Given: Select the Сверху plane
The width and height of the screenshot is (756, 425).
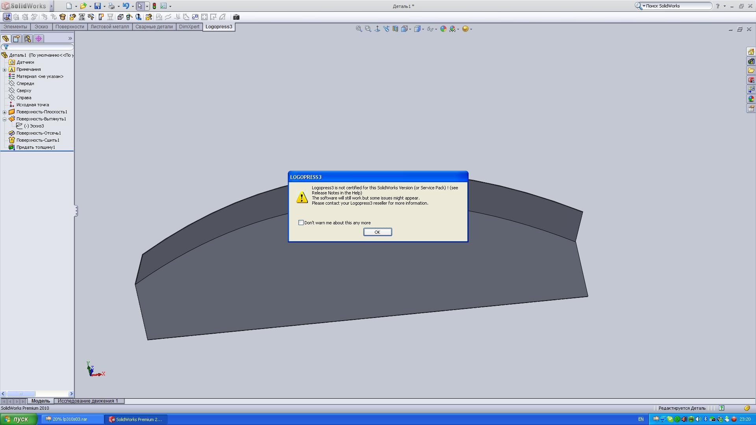Looking at the screenshot, I should (x=24, y=91).
